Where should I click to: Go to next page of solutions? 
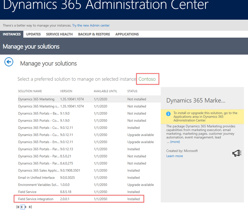pyautogui.click(x=26, y=207)
